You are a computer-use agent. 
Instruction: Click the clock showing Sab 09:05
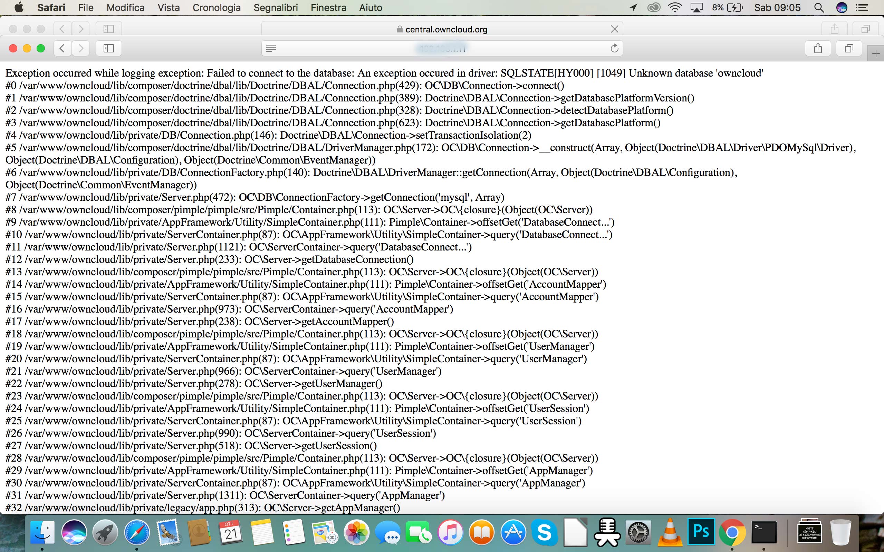coord(777,8)
